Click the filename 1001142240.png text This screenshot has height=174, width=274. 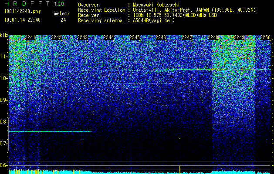point(23,12)
